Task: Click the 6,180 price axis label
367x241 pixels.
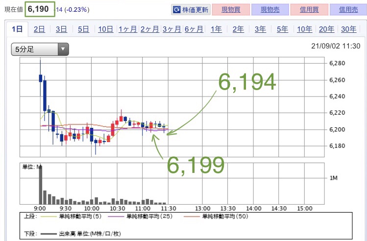Action: (x=337, y=146)
